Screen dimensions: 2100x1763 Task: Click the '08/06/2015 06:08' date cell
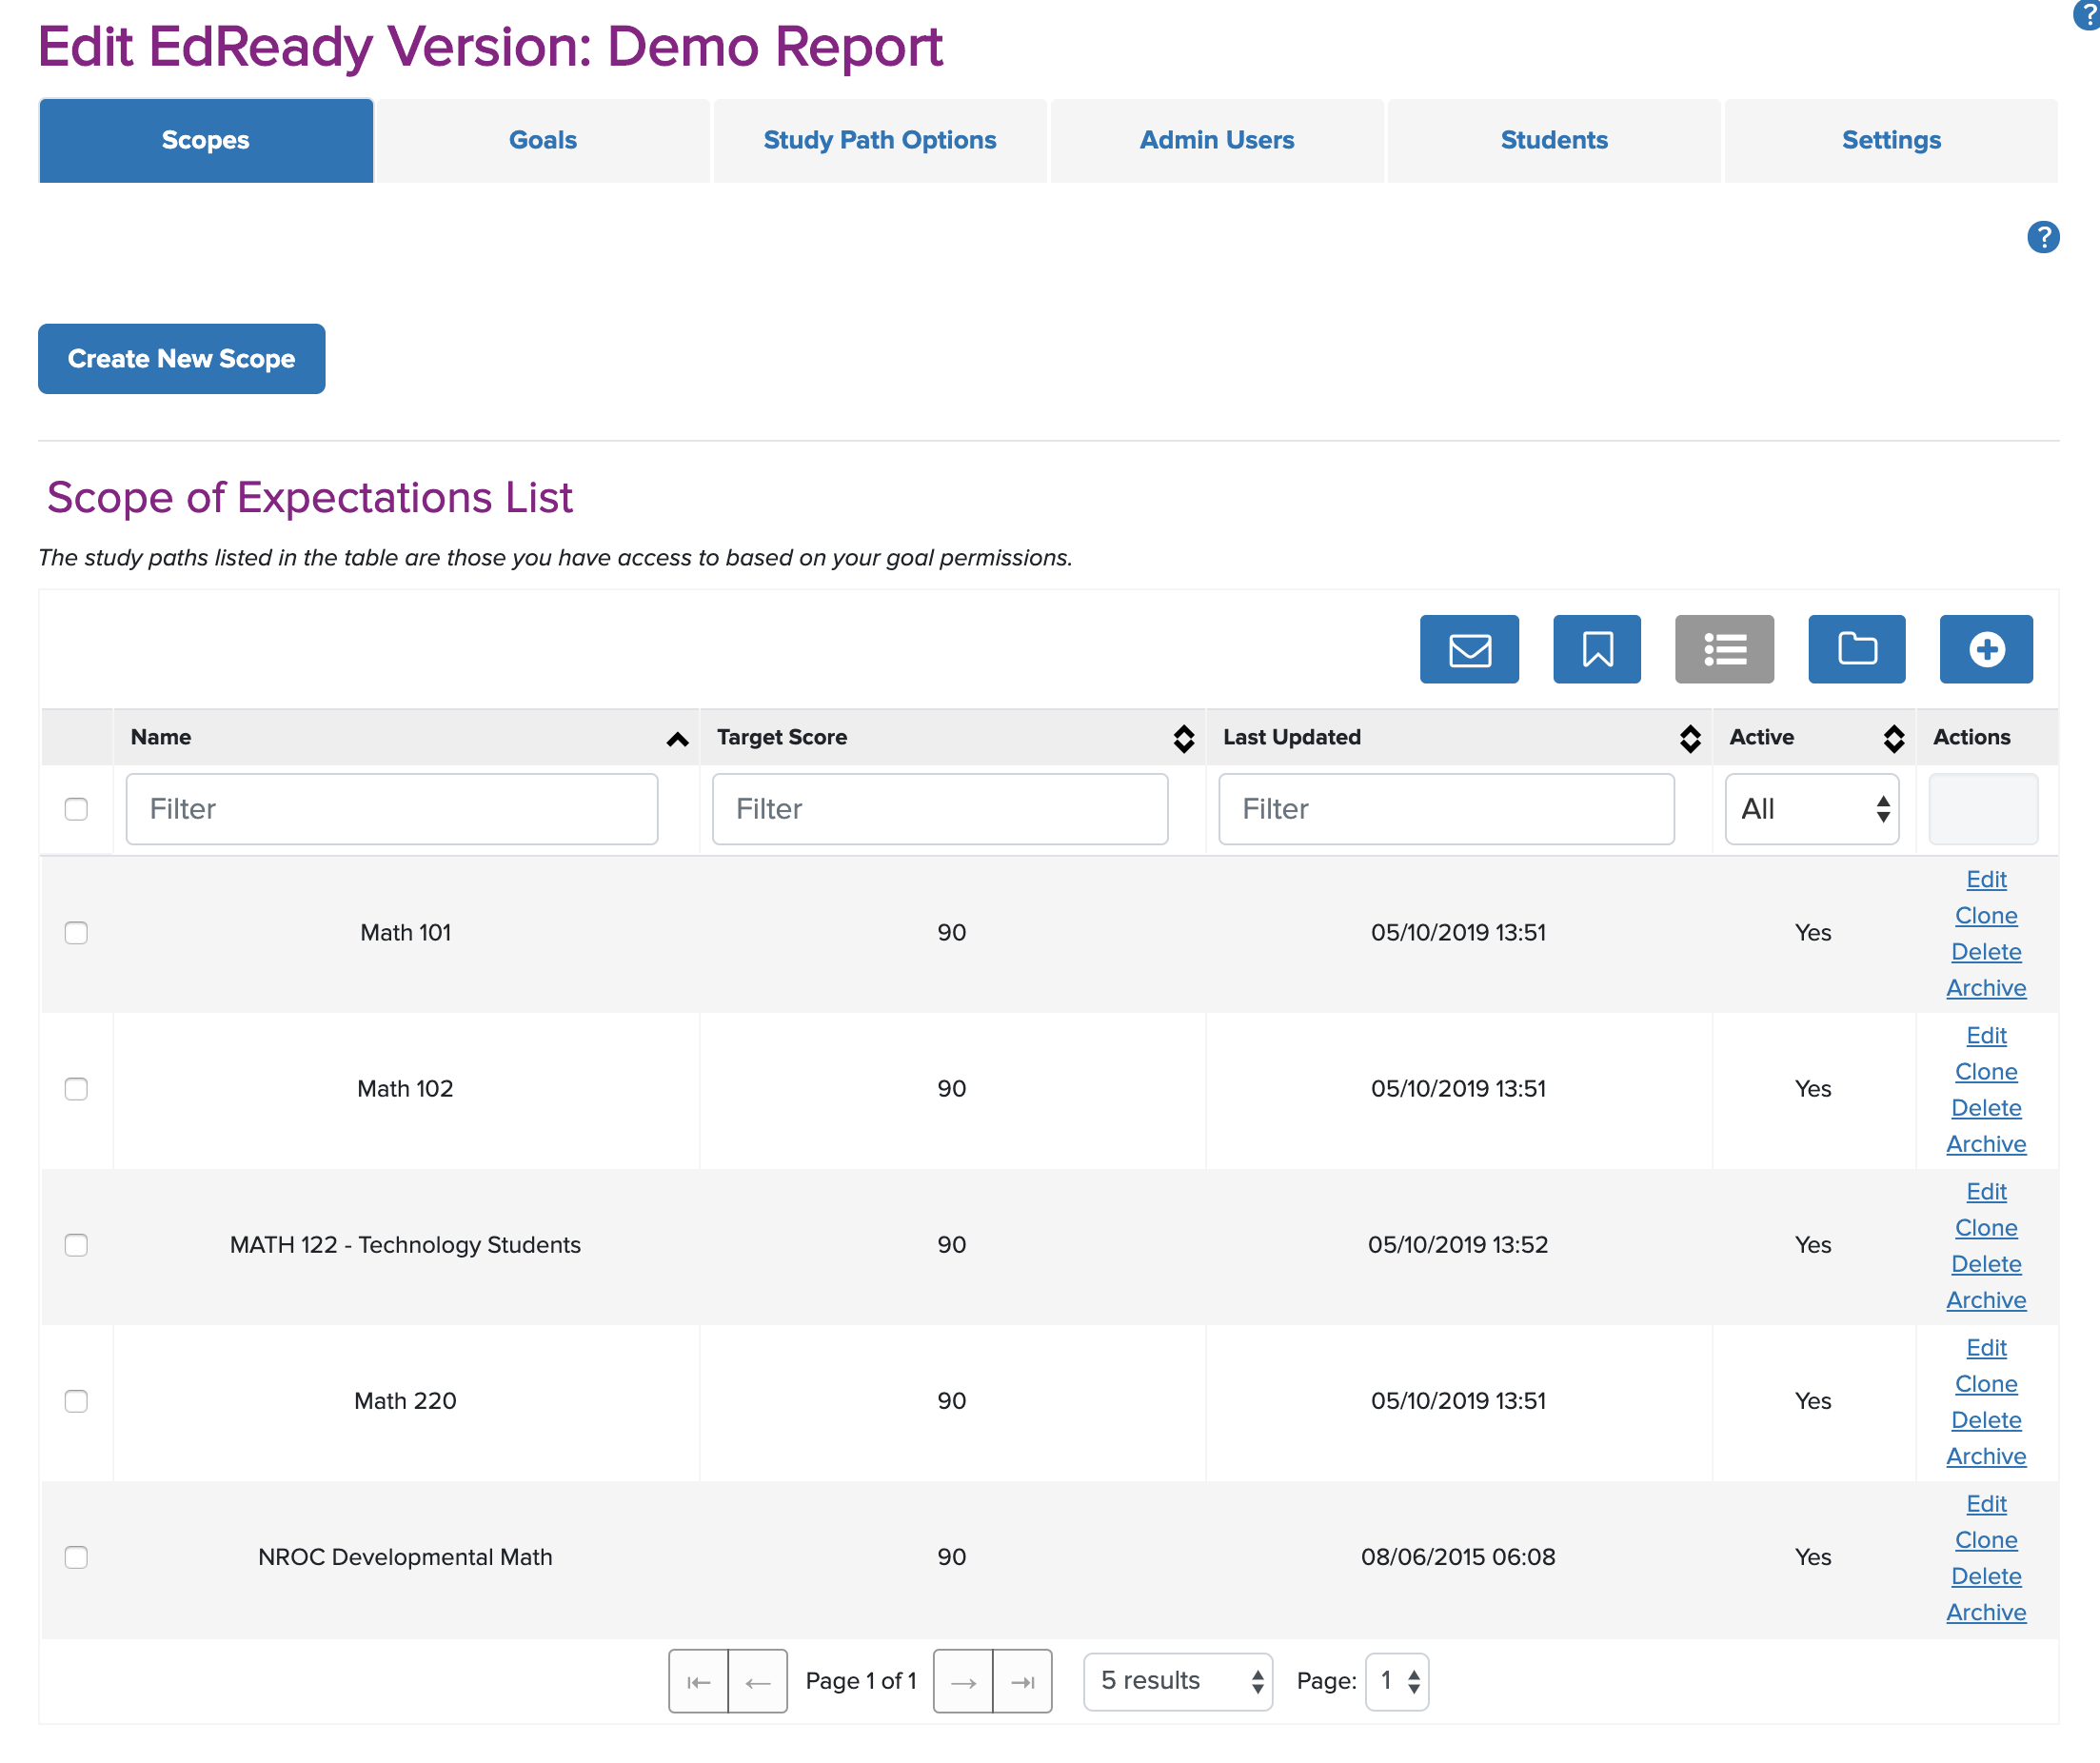pos(1458,1557)
